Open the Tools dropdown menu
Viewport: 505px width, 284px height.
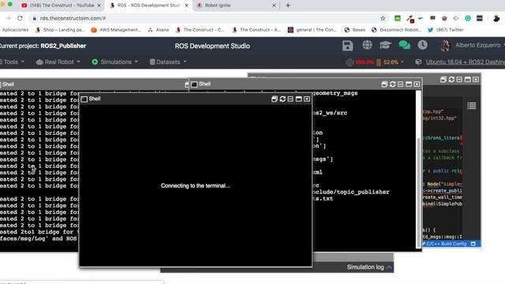[x=13, y=62]
